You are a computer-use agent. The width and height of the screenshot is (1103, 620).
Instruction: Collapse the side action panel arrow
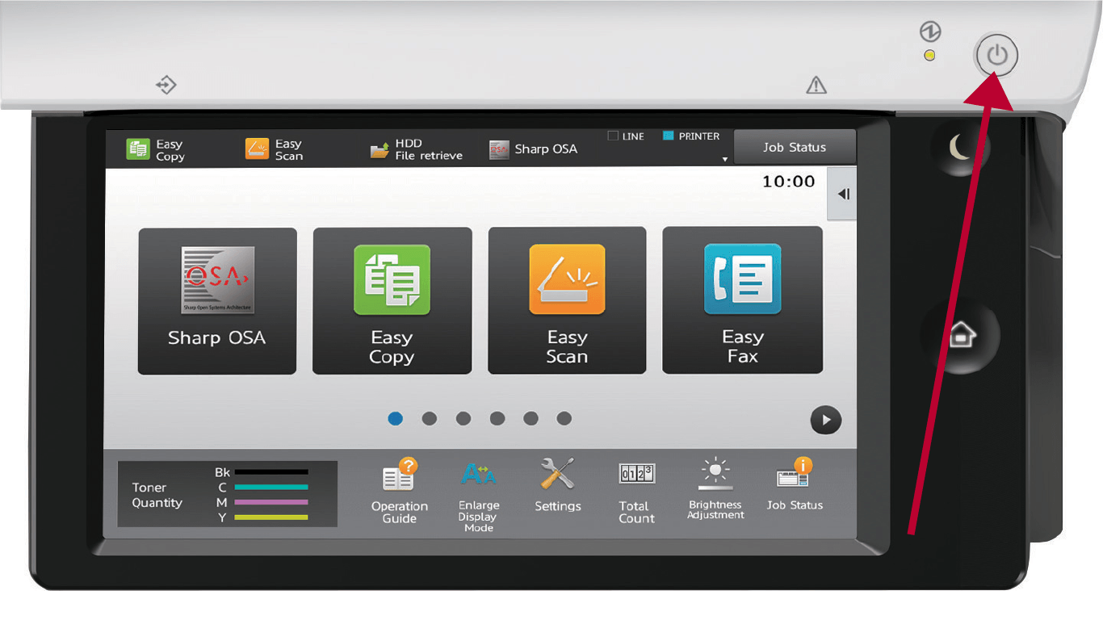[x=842, y=195]
